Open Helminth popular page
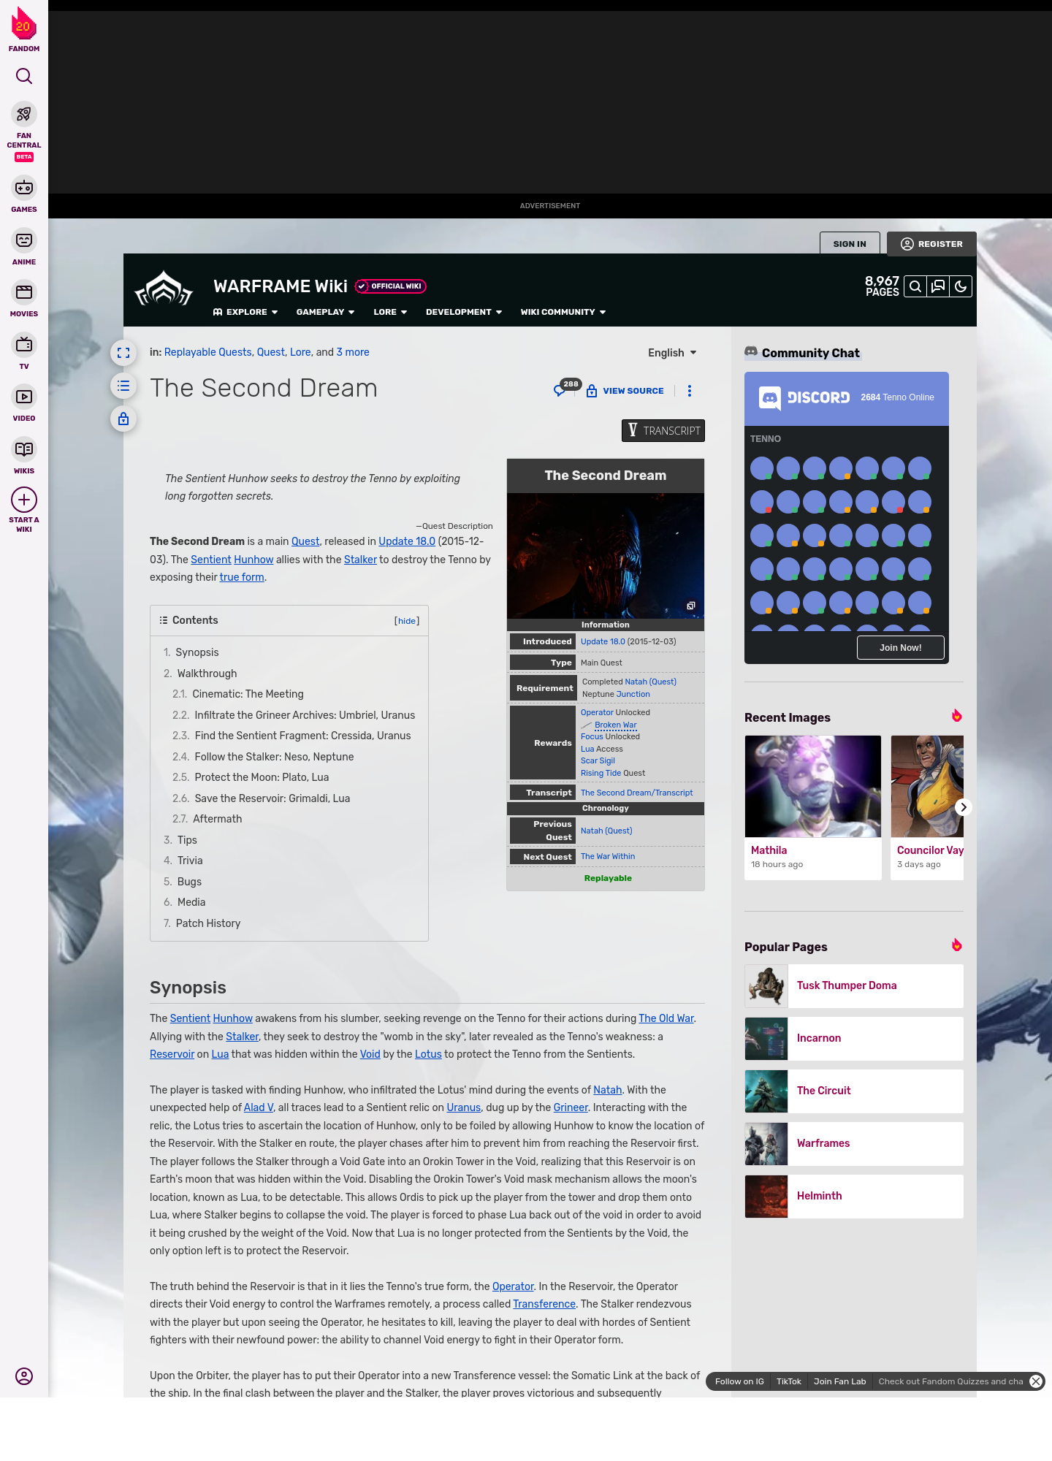The image size is (1052, 1461). click(x=854, y=1196)
